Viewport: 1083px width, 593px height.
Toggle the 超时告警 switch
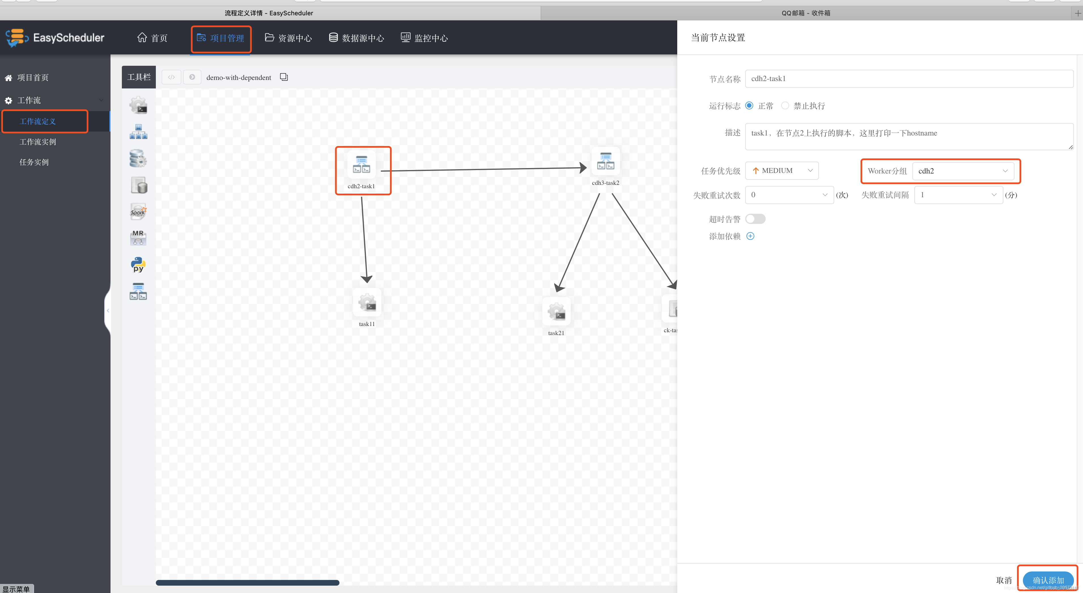755,219
